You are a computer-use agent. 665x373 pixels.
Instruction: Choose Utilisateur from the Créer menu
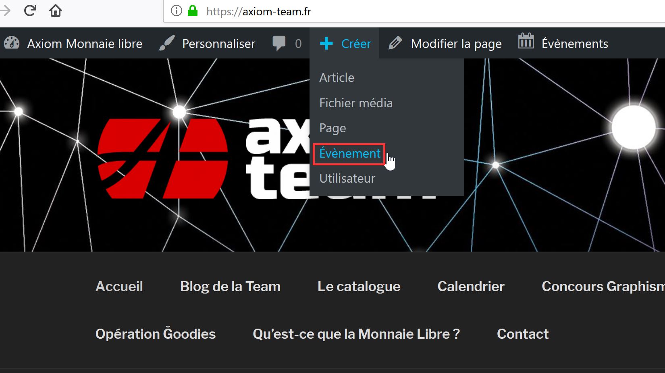point(347,178)
